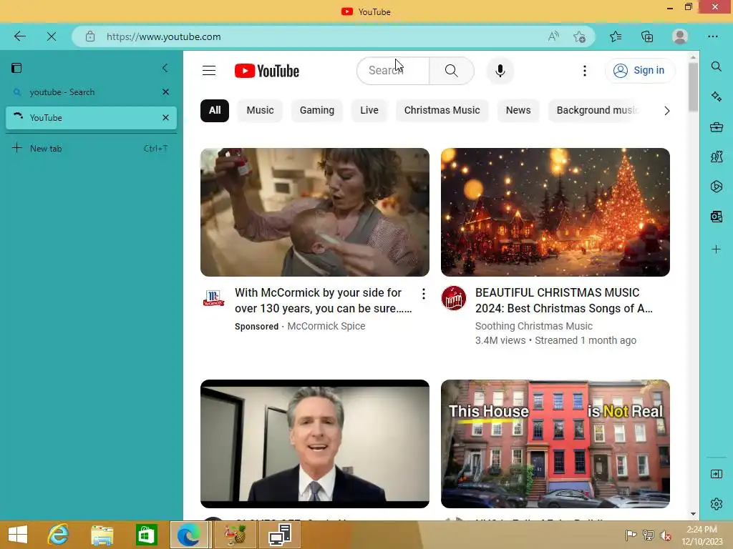
Task: Click the Sign in button
Action: tap(639, 71)
